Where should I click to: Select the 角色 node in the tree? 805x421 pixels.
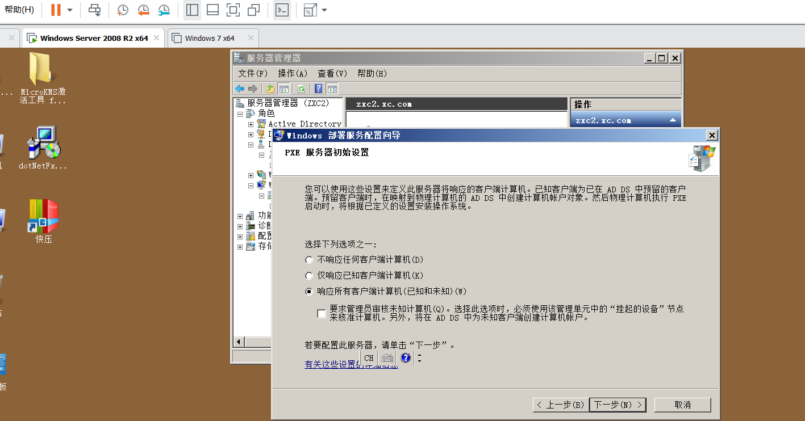click(266, 113)
